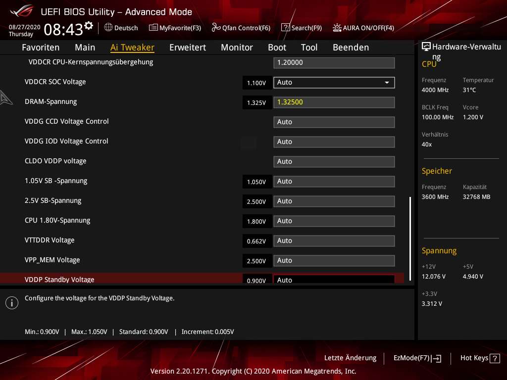Image resolution: width=507 pixels, height=380 pixels.
Task: Switch to the Boot tab
Action: click(x=277, y=47)
